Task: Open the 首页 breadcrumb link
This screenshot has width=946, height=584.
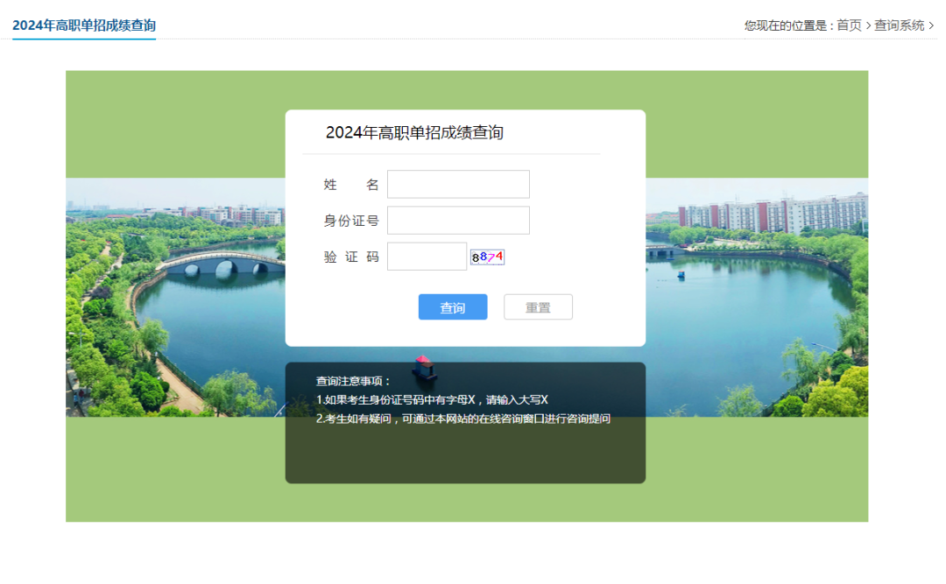Action: tap(847, 25)
